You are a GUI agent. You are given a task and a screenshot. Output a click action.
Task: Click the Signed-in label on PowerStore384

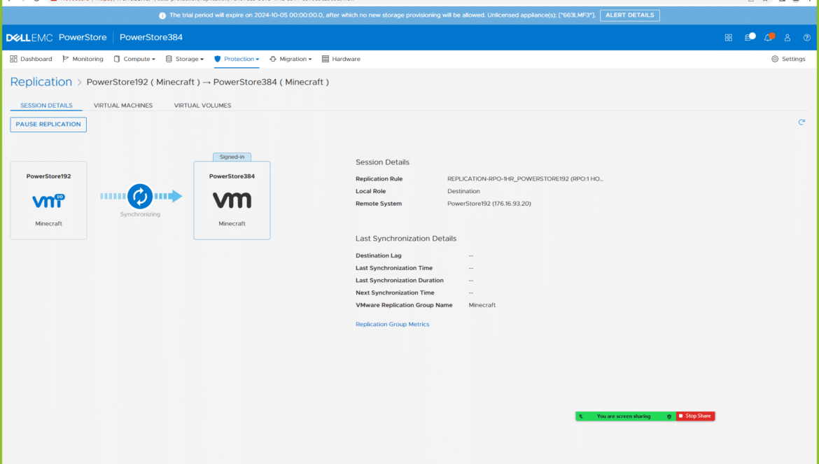pyautogui.click(x=232, y=157)
